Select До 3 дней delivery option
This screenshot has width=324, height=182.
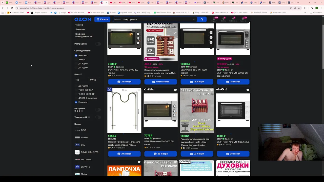[x=82, y=63]
